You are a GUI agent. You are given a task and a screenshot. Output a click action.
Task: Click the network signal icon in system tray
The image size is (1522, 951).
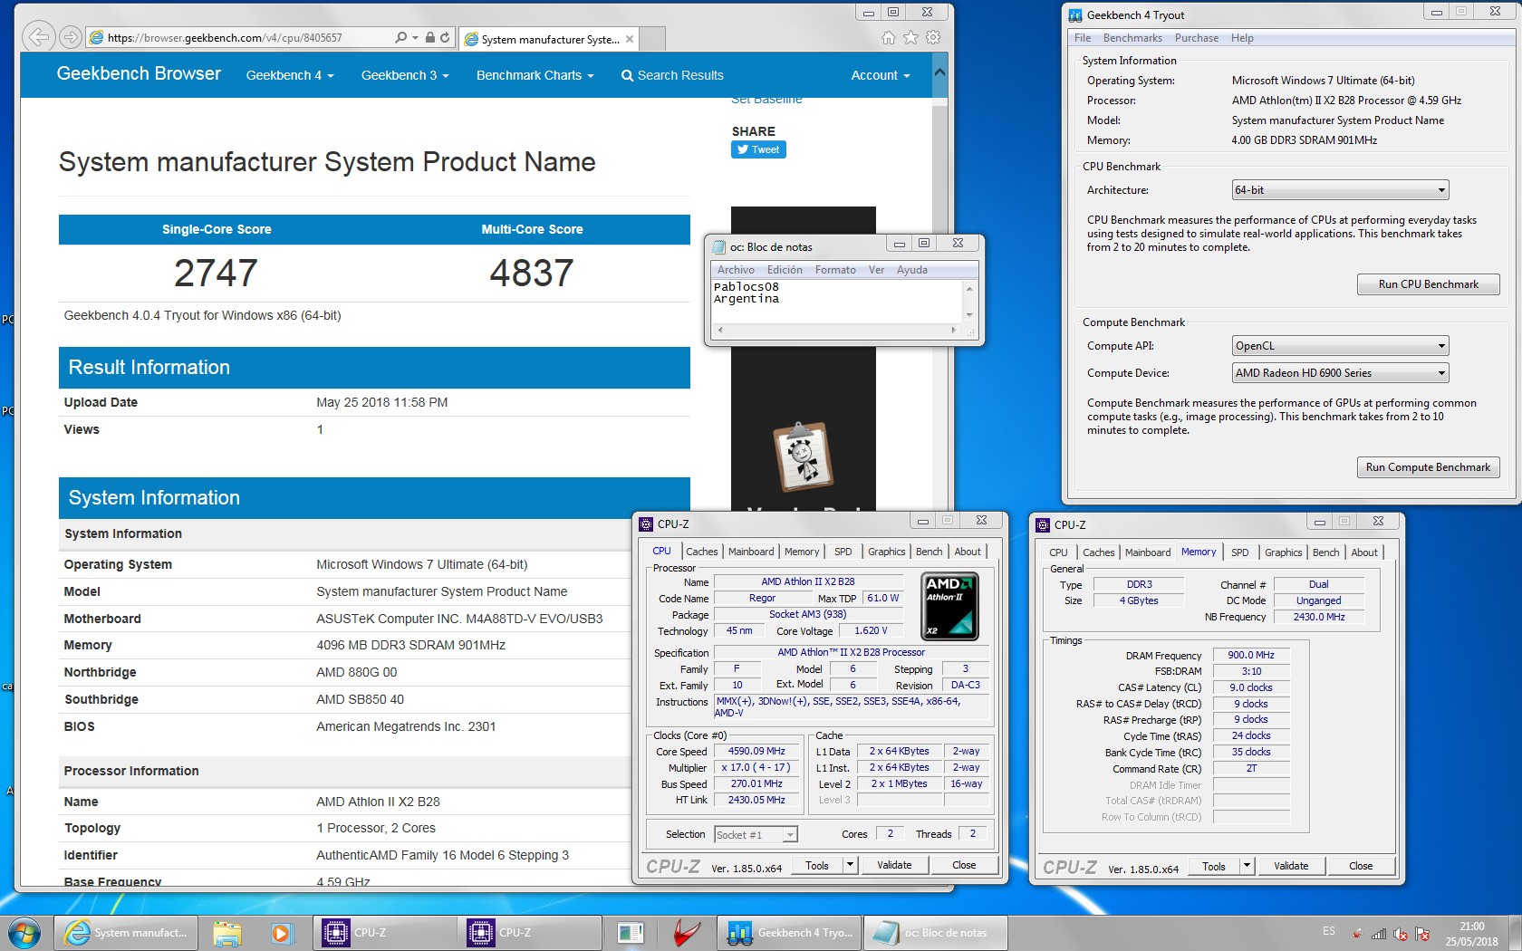[1379, 934]
